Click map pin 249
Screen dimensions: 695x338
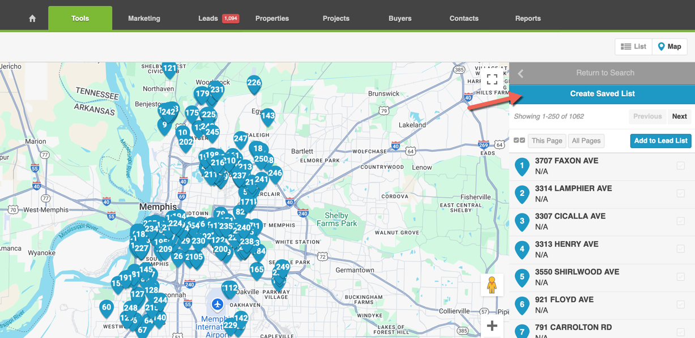click(x=283, y=267)
